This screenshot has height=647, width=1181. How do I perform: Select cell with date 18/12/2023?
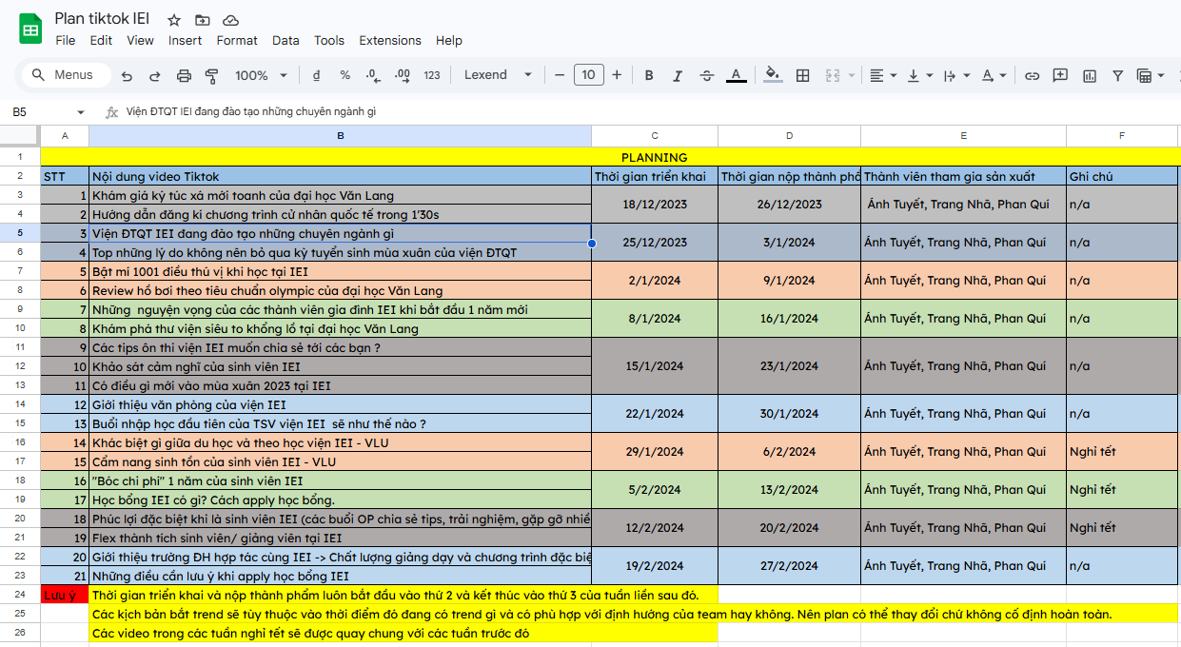pyautogui.click(x=655, y=205)
